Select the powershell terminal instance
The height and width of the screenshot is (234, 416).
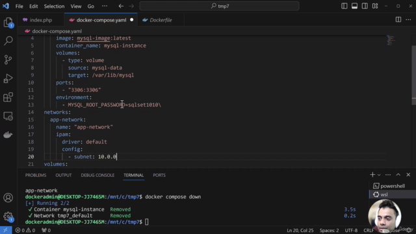click(393, 186)
